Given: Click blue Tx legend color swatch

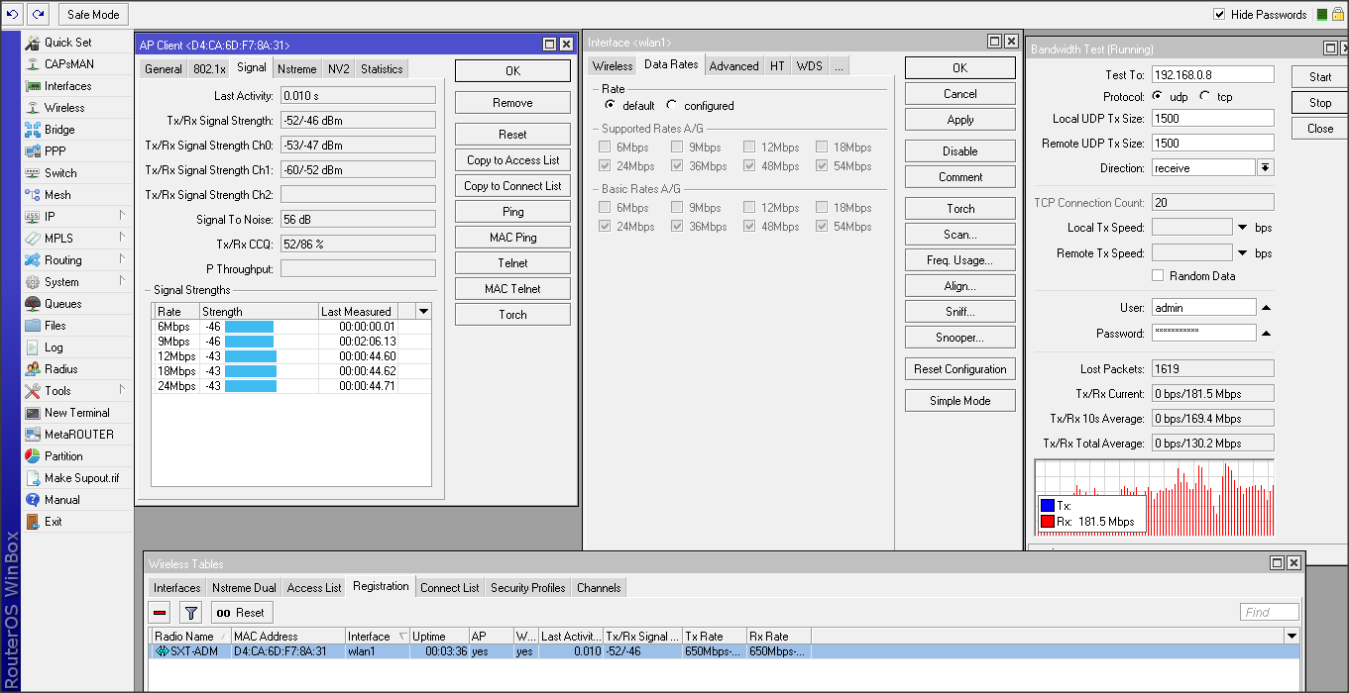Looking at the screenshot, I should point(1048,506).
